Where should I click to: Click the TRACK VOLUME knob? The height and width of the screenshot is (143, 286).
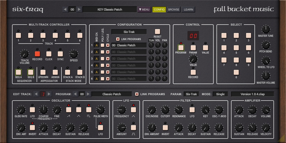point(25,54)
